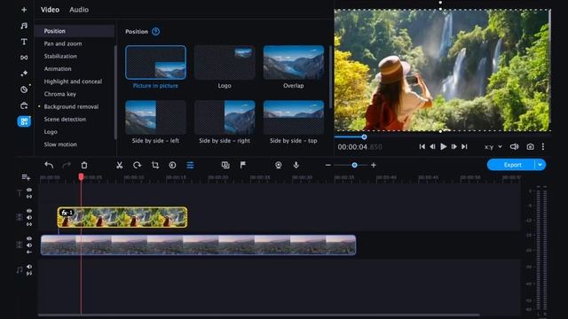Click the scissors Split icon
568x319 pixels.
(x=119, y=166)
